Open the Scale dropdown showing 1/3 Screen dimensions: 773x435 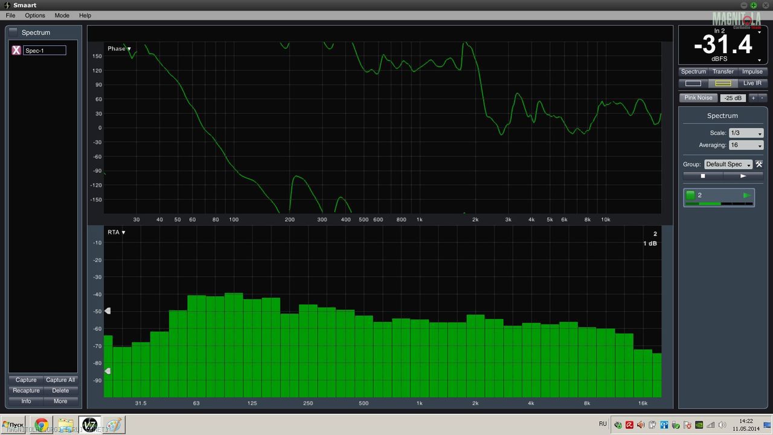click(x=746, y=133)
